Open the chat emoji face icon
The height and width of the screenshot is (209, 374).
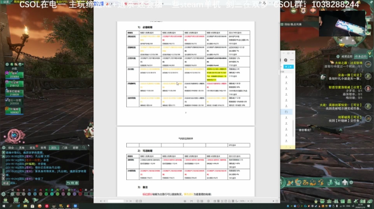pyautogui.click(x=76, y=183)
